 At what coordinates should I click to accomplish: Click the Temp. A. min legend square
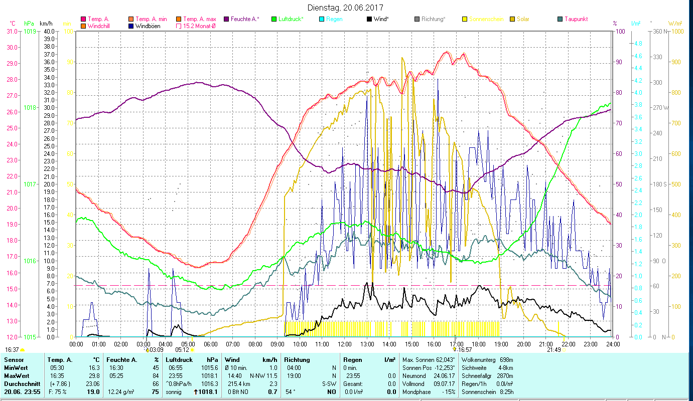[x=131, y=19]
